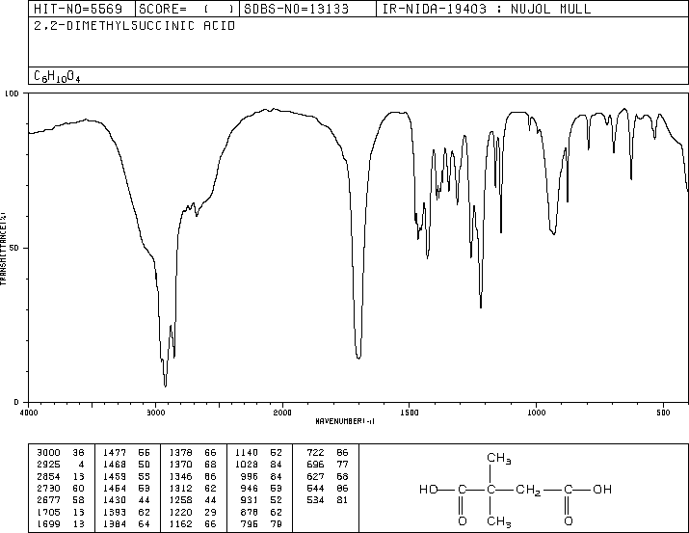Click the peak table row 534 81
The width and height of the screenshot is (689, 533).
tap(328, 500)
